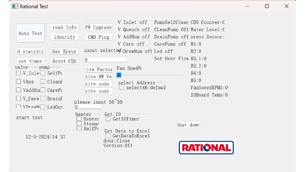Open FW Upgrade
Image resolution: width=305 pixels, height=172 pixels.
click(x=98, y=27)
